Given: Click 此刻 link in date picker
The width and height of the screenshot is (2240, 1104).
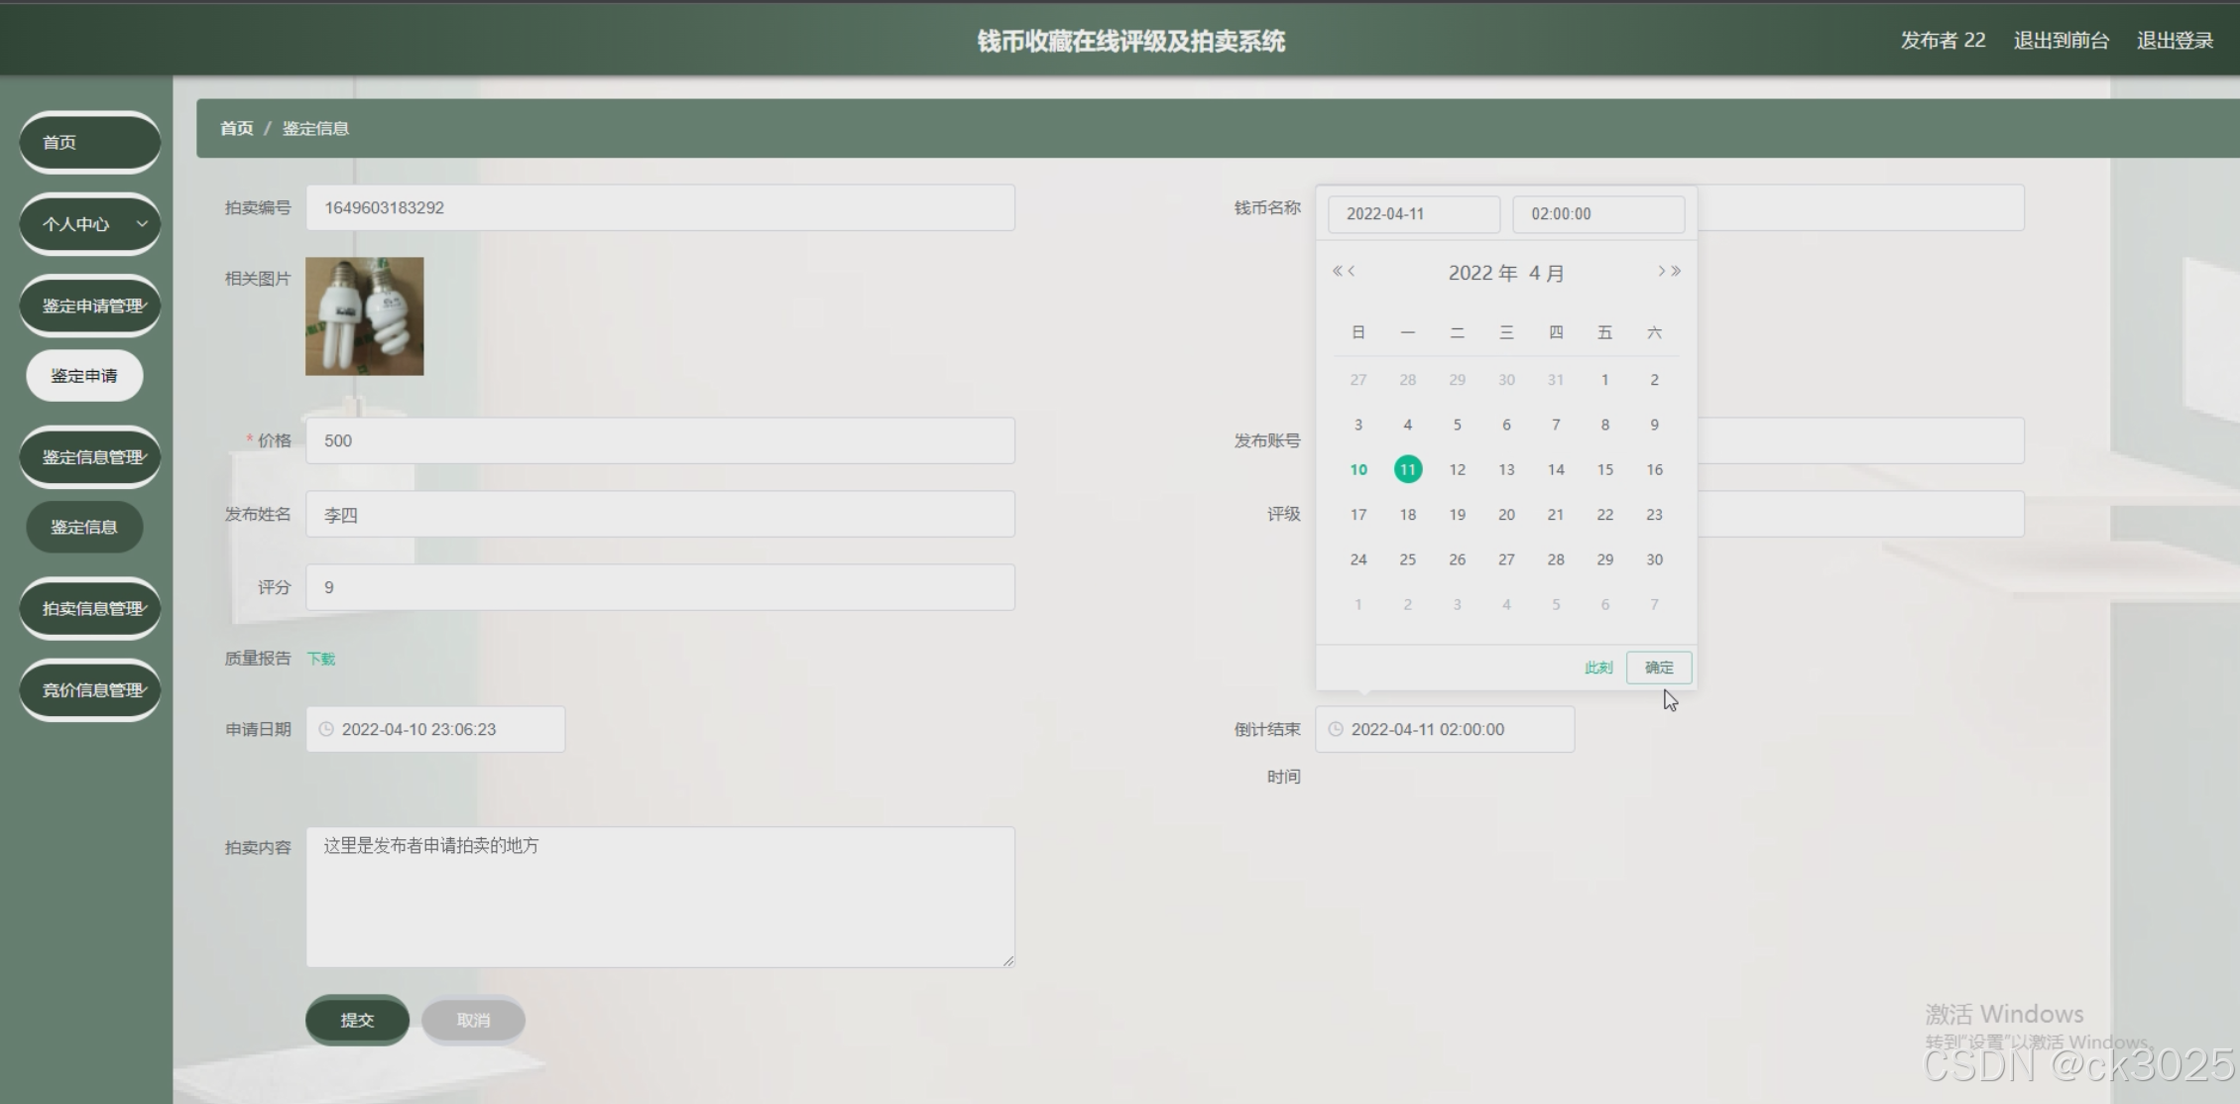Looking at the screenshot, I should click(x=1597, y=668).
